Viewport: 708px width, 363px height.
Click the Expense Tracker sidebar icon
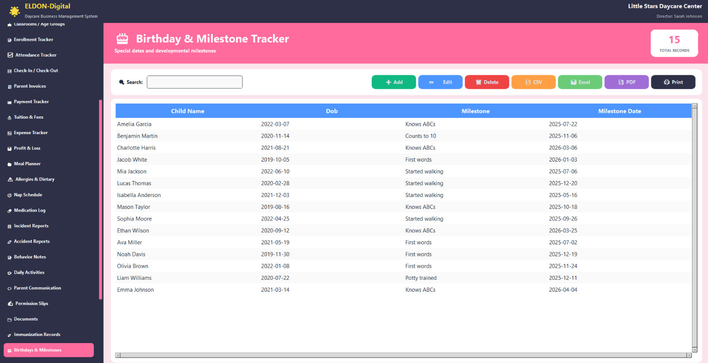click(x=9, y=133)
